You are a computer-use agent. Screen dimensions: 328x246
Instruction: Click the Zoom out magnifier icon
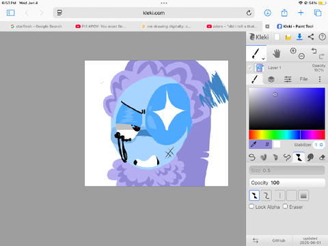(x=301, y=56)
